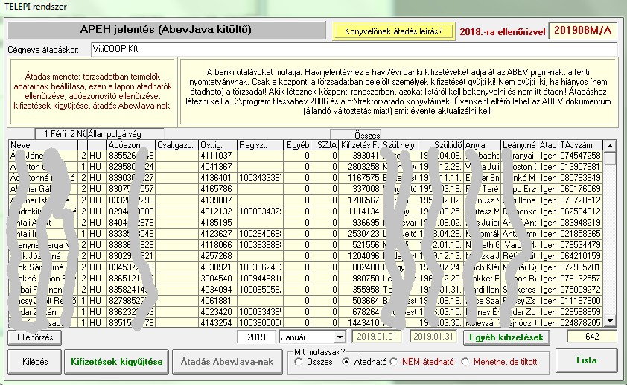Click Őst.ig. cell 3004540

[x=218, y=279]
